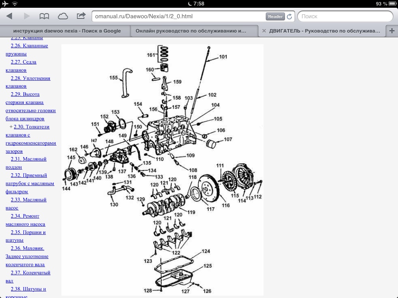This screenshot has height=298, width=398.
Task: Open link 2.33. Масляный насос
Action: (26, 204)
